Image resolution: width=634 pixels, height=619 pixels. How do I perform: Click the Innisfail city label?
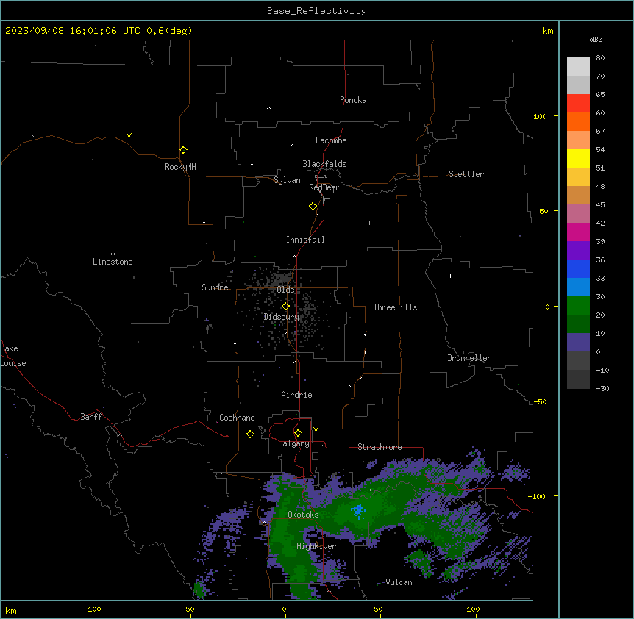(305, 240)
